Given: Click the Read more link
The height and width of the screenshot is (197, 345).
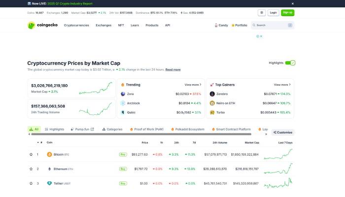Looking at the screenshot, I should [173, 69].
